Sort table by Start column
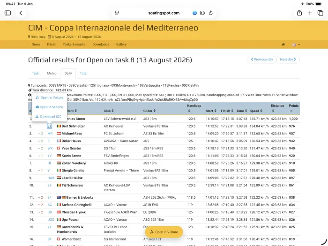 coord(211,111)
